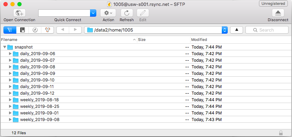
Task: Expand the weekly_2019-09-01 folder
Action: coord(10,113)
